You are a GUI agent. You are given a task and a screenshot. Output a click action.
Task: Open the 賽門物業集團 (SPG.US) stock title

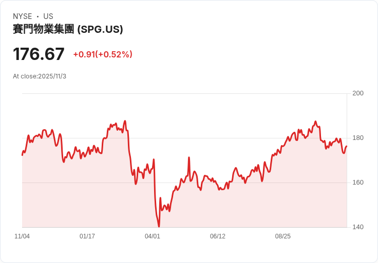coord(68,30)
